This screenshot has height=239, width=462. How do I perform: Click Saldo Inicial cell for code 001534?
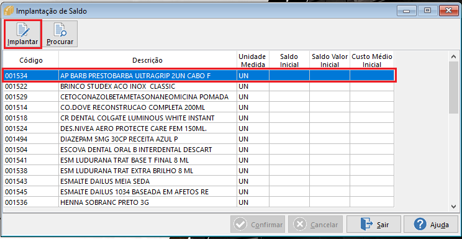[x=289, y=76]
